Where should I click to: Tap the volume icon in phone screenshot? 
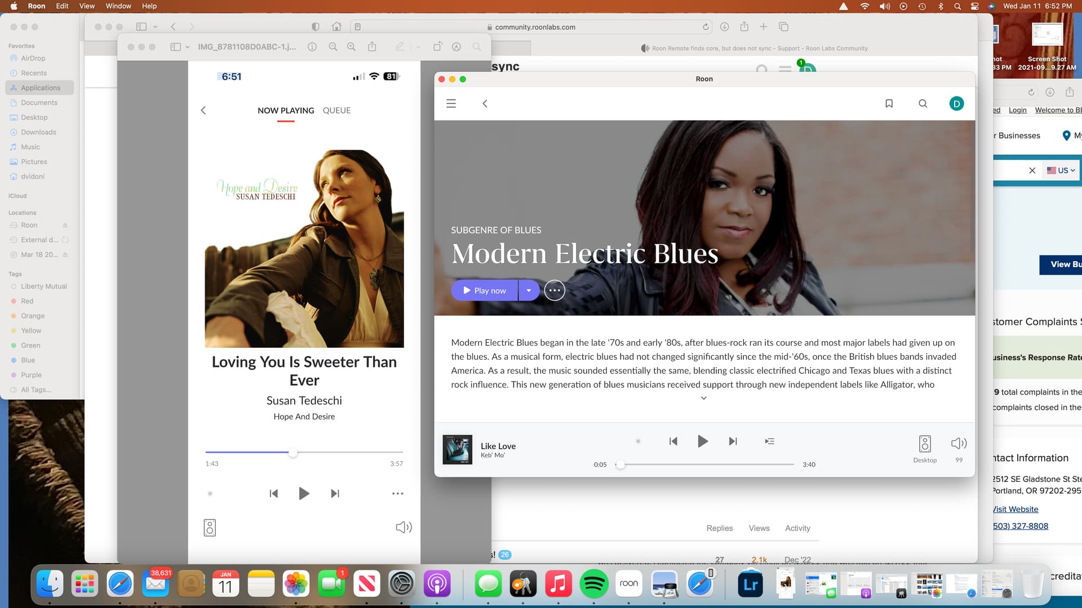point(403,527)
